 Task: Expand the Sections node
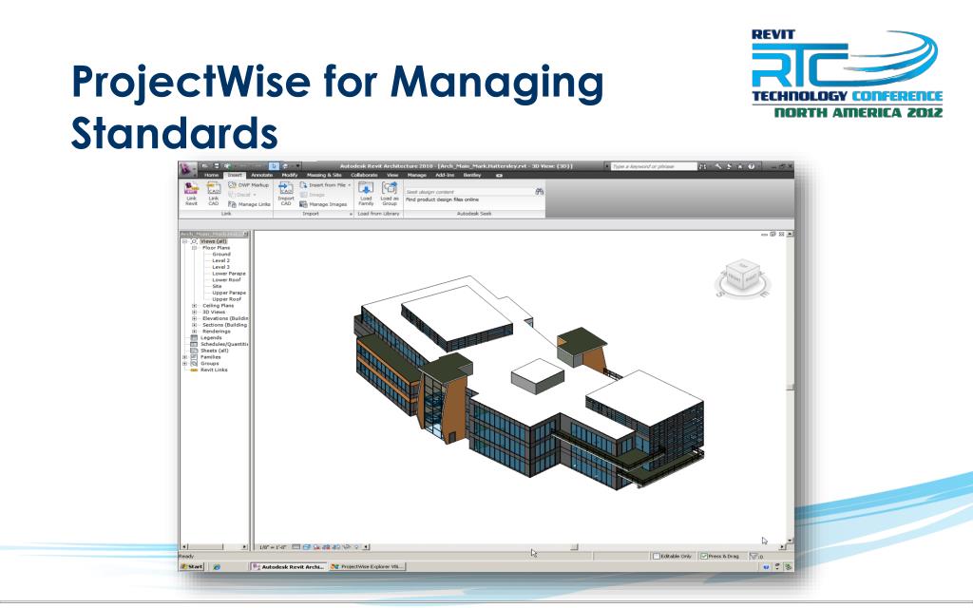click(194, 325)
